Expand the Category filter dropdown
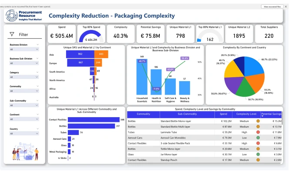291x174 pixels. tap(24, 78)
